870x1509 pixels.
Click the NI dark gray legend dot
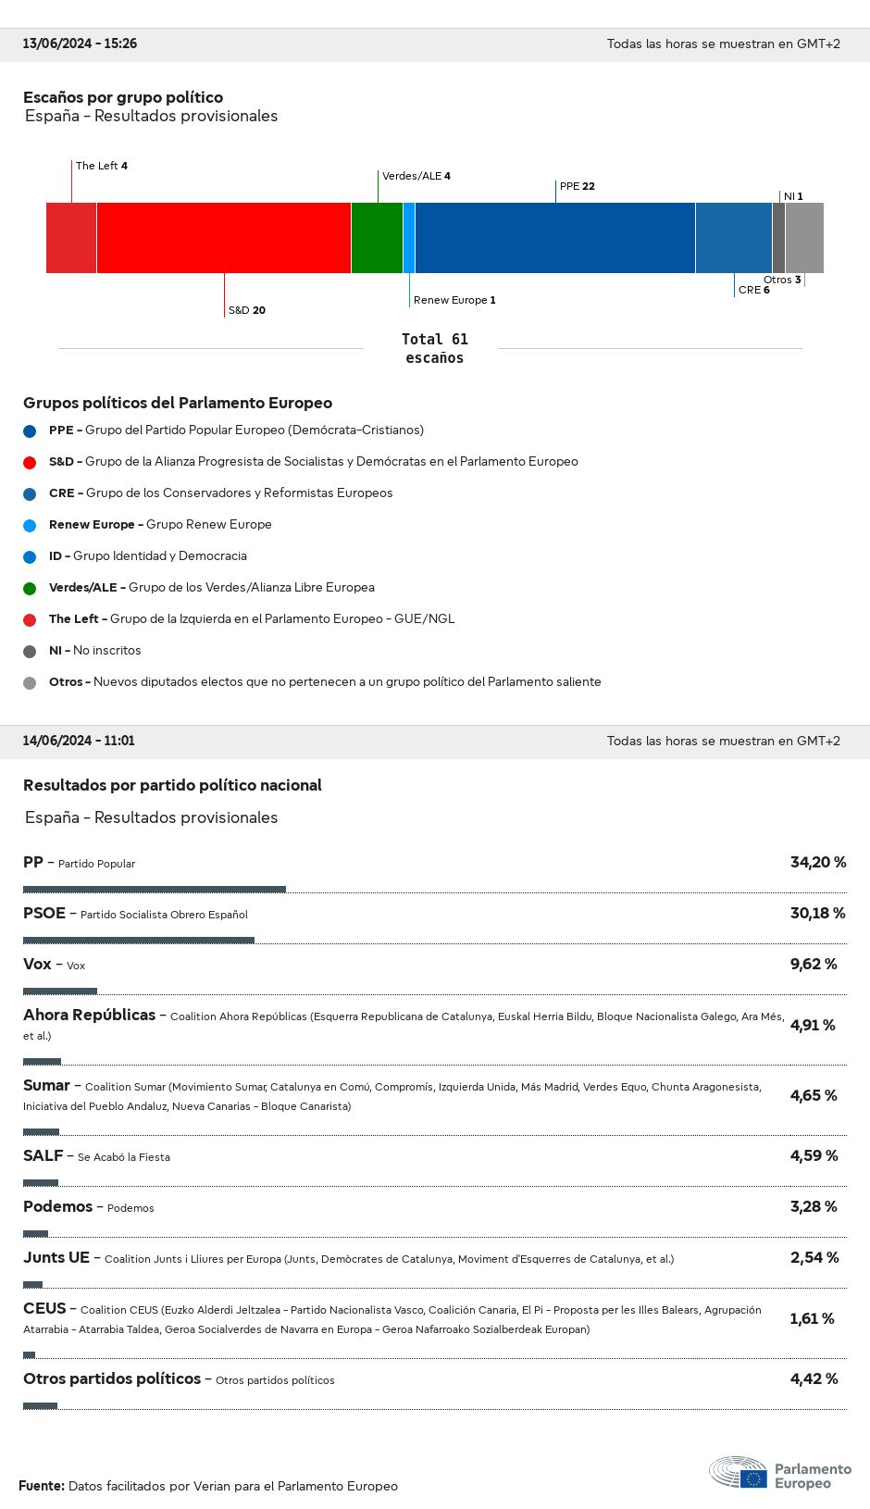[x=30, y=651]
